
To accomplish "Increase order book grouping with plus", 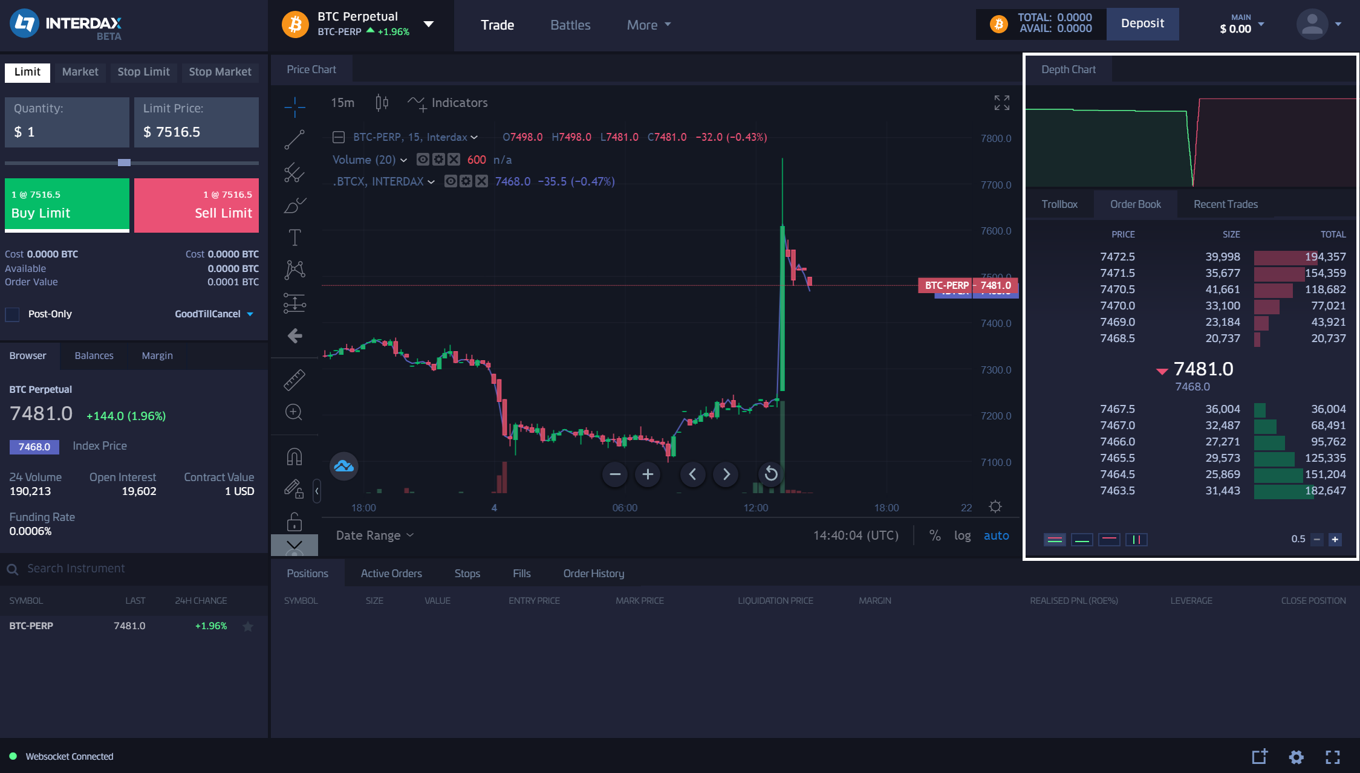I will coord(1335,539).
